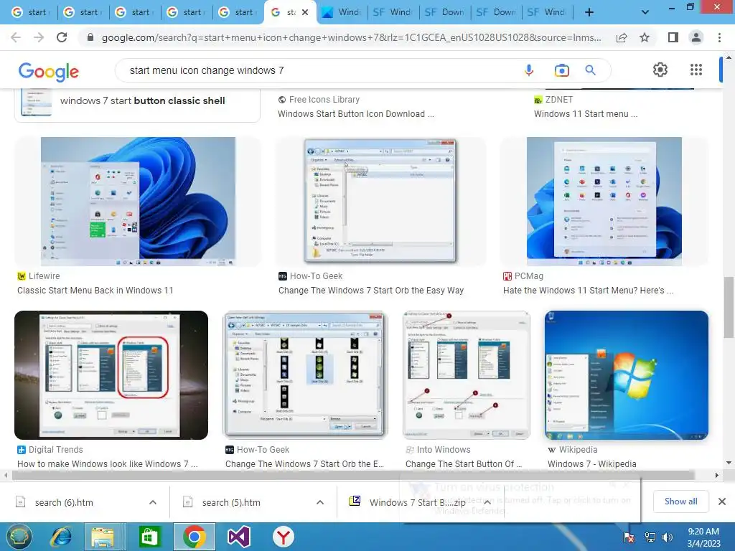Bookmark this page with the star icon
Viewport: 735px width, 551px height.
[645, 37]
